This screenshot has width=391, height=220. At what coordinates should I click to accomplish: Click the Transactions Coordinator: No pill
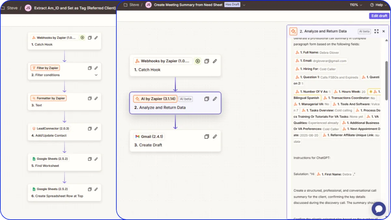[349, 98]
